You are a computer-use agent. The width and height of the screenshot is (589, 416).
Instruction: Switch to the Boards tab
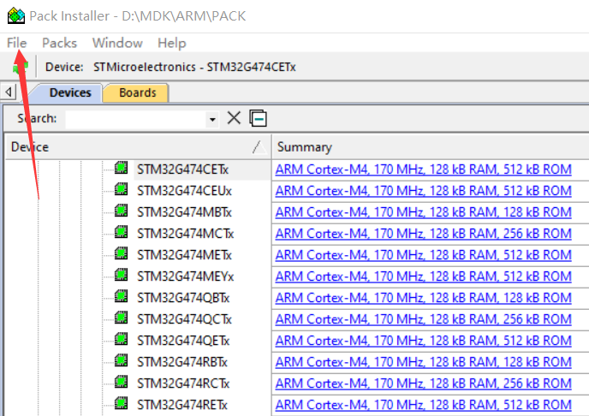(x=138, y=92)
